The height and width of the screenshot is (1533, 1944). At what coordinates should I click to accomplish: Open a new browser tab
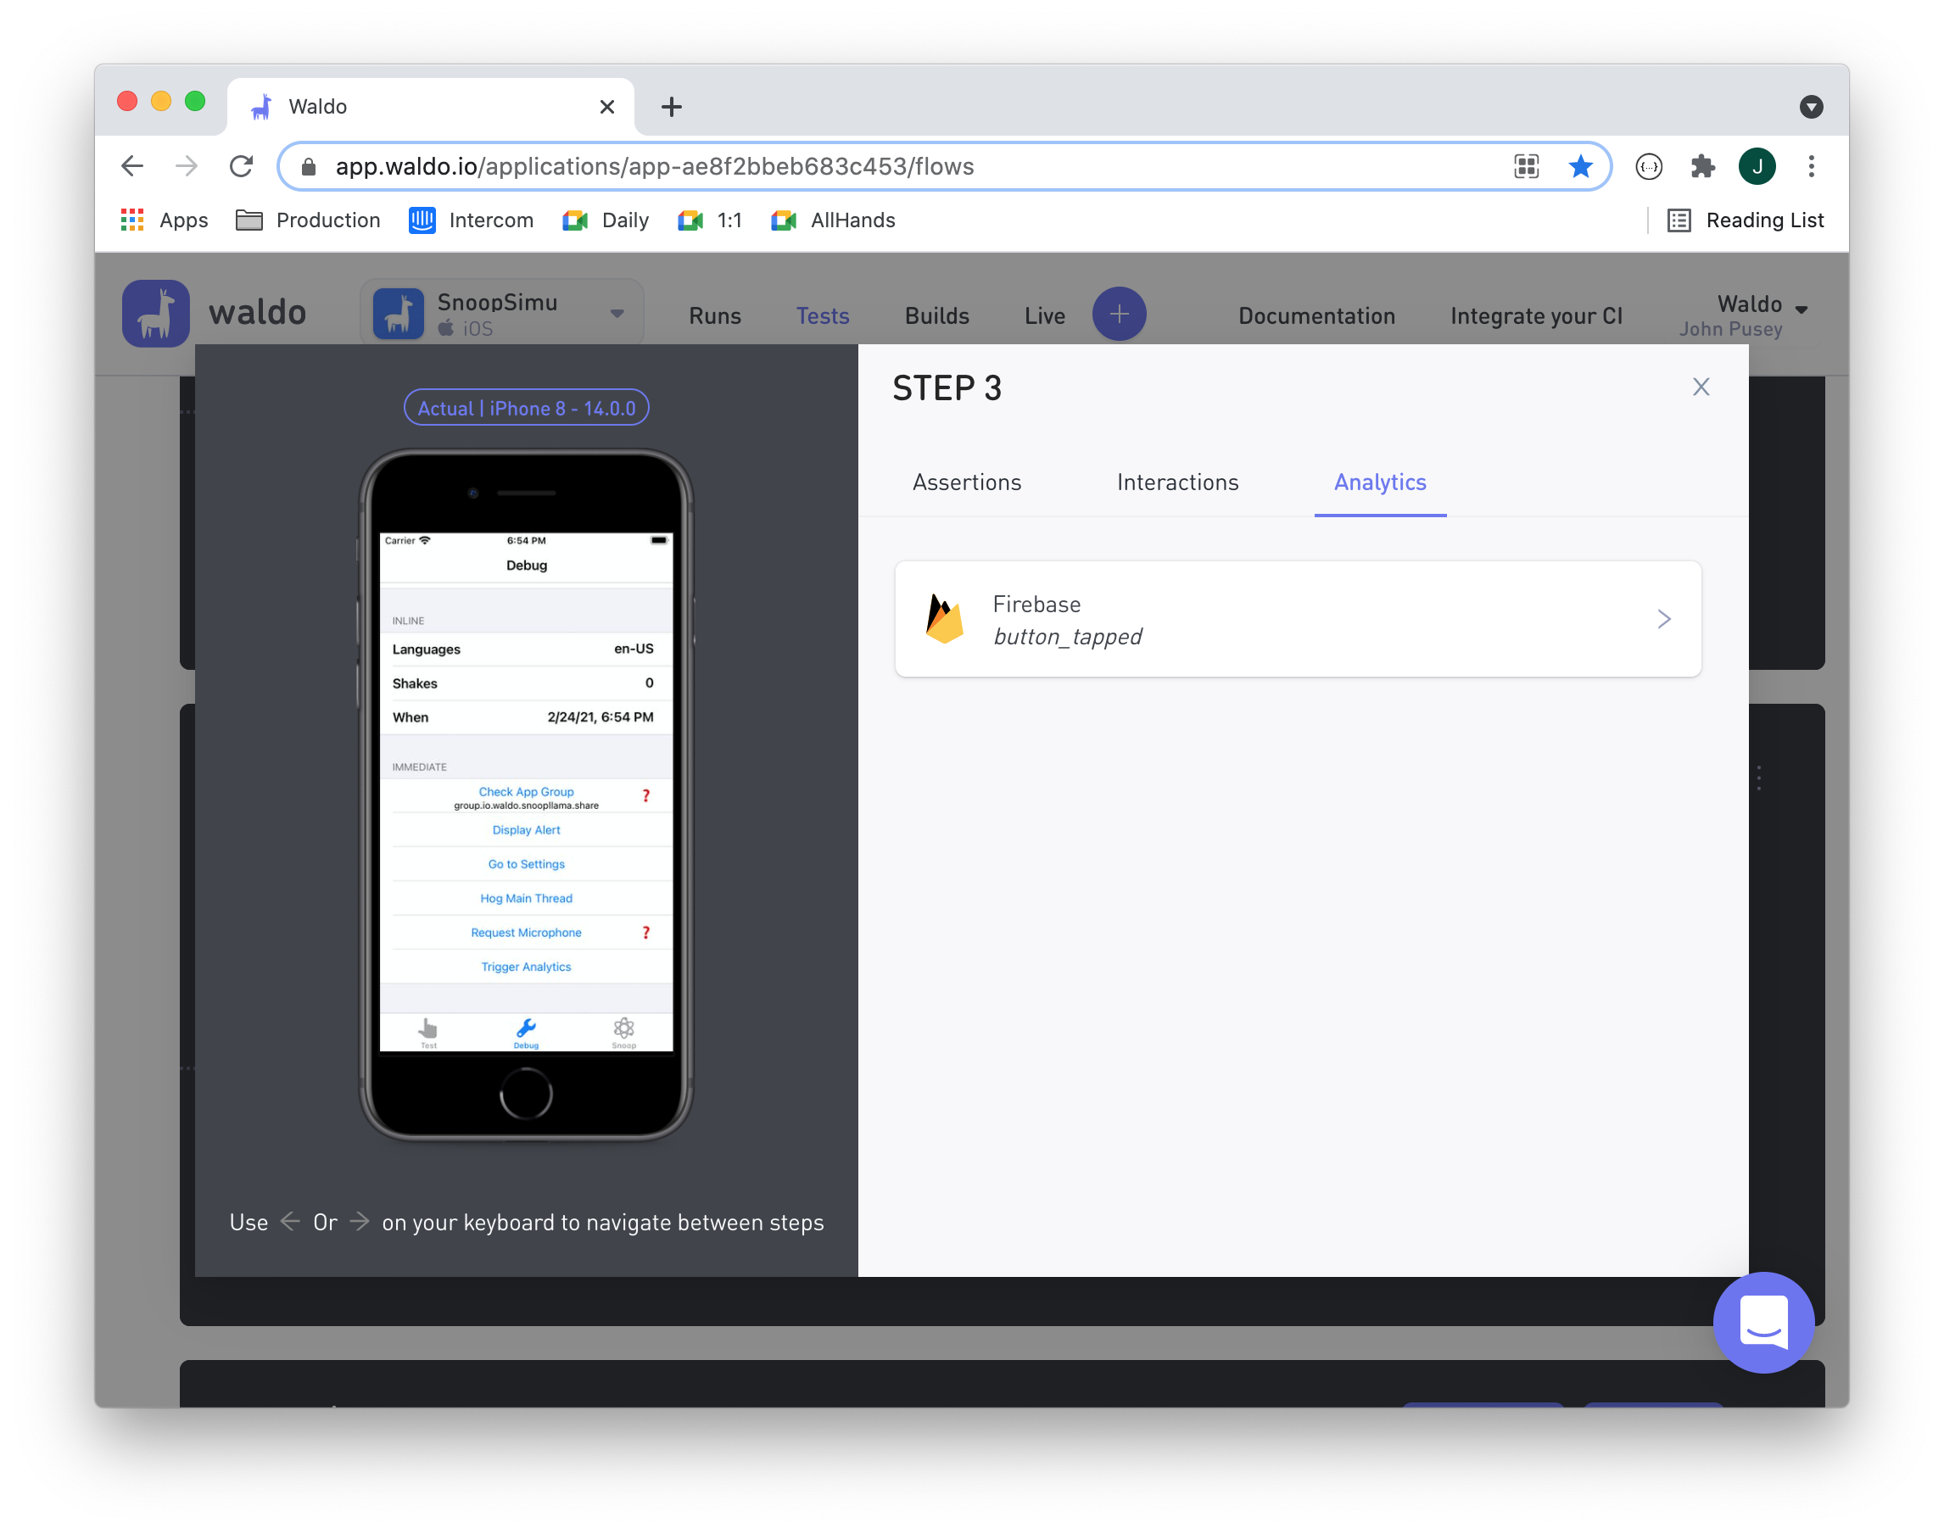672,107
